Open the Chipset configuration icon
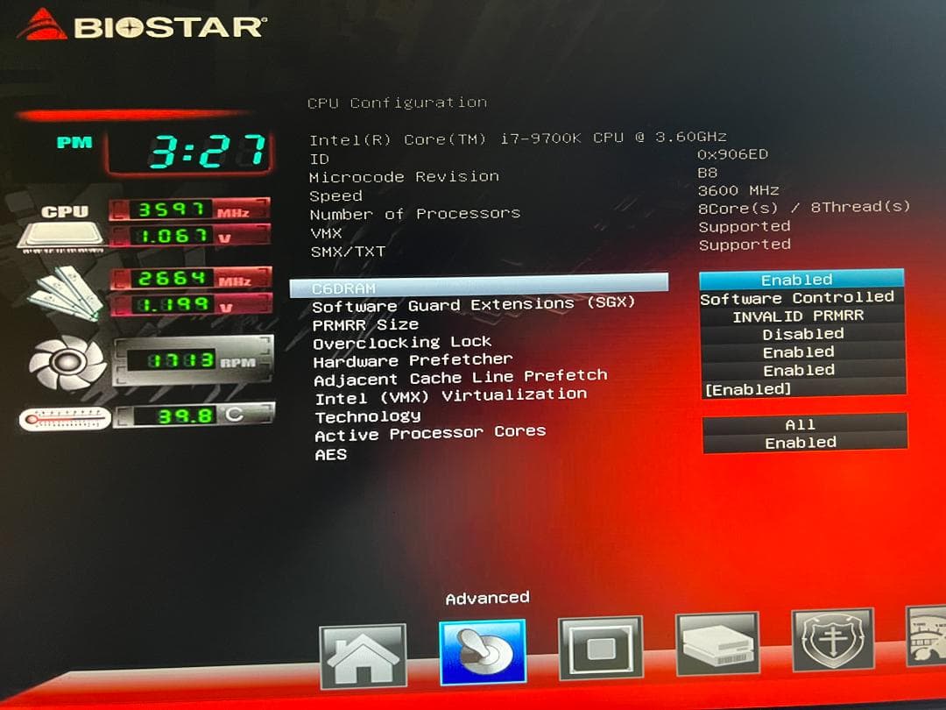 [x=603, y=649]
